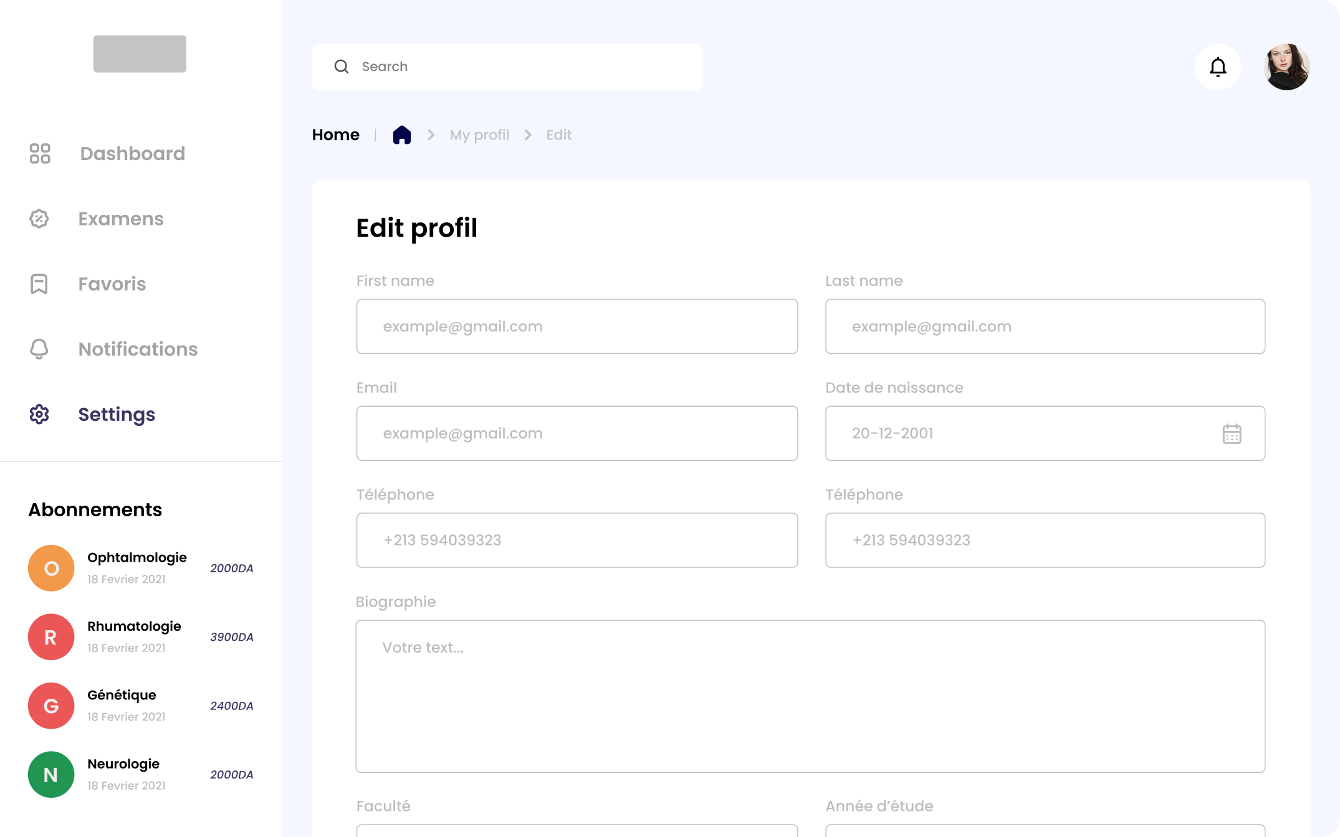Viewport: 1340px width, 837px height.
Task: Click the search magnifier icon
Action: coord(342,67)
